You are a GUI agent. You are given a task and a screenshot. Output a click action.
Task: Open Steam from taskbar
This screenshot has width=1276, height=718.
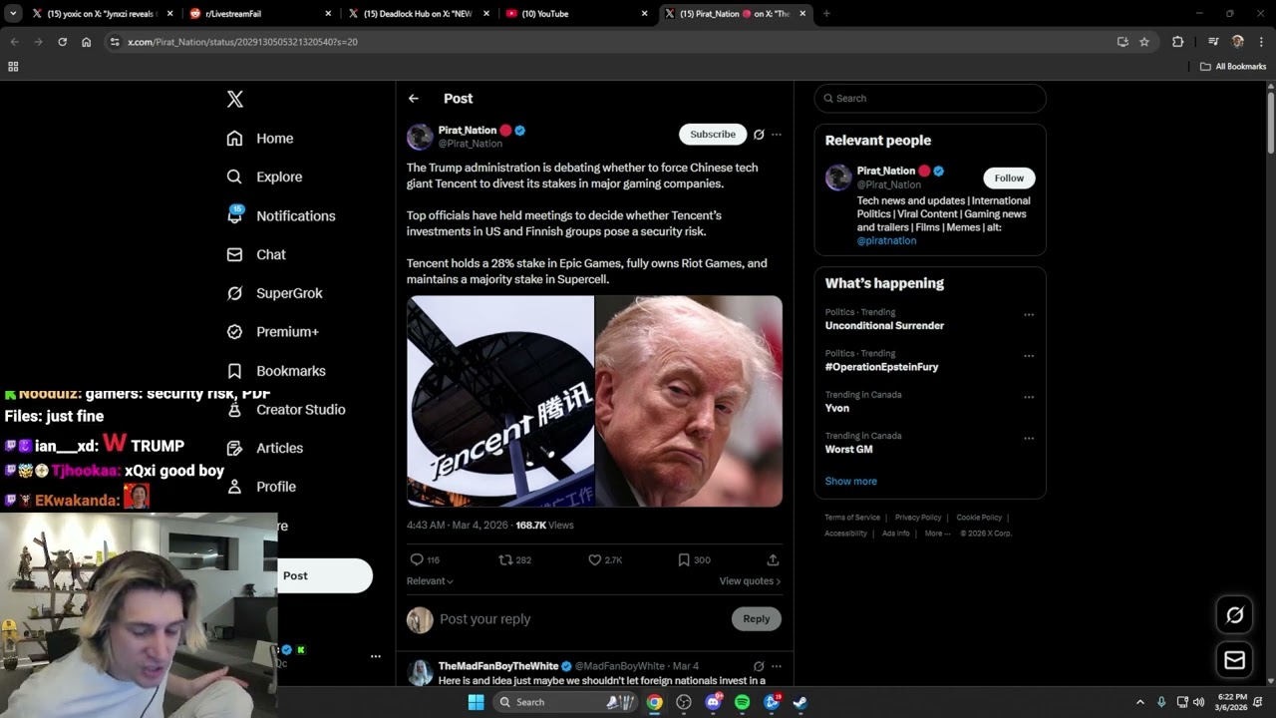(x=799, y=702)
